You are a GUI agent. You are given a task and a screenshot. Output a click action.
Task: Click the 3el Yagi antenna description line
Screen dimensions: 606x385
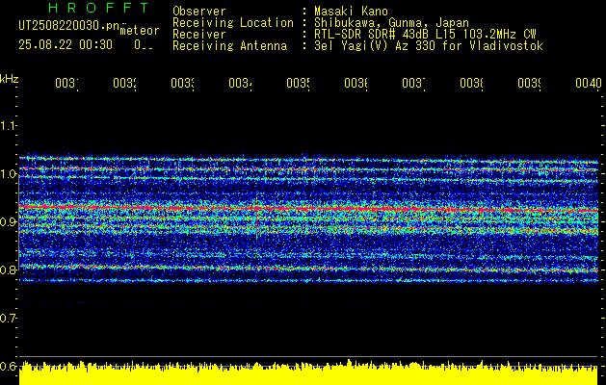coord(429,46)
